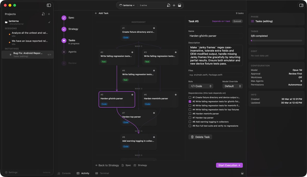The width and height of the screenshot is (307, 177).
Task: Select Bug Fix: Android Repor... initiative
Action: tap(28, 54)
